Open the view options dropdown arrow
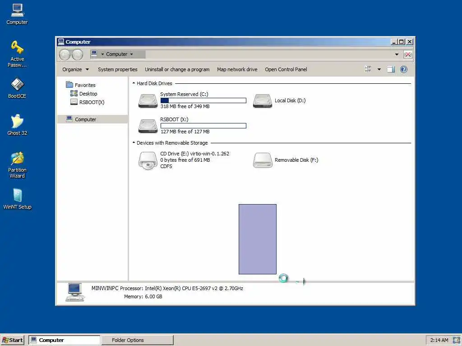This screenshot has height=346, width=462. [379, 69]
